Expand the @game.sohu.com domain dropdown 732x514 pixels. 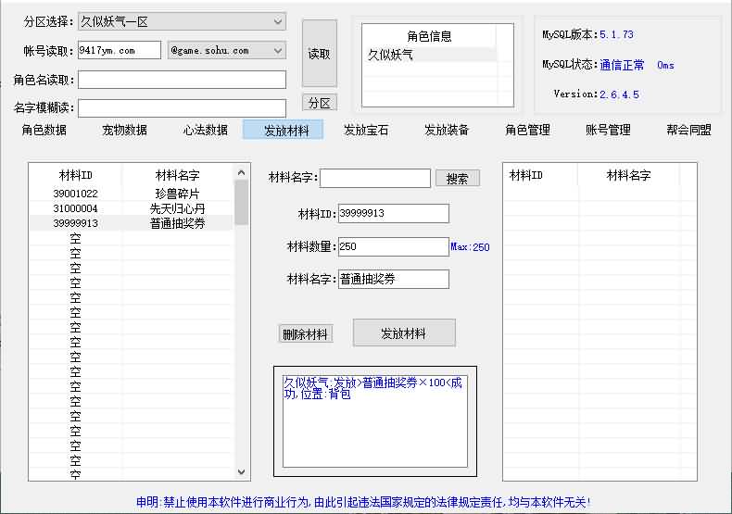coord(227,50)
